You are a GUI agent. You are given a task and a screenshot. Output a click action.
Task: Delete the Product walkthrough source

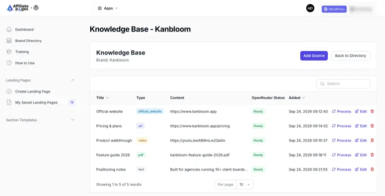point(372,140)
